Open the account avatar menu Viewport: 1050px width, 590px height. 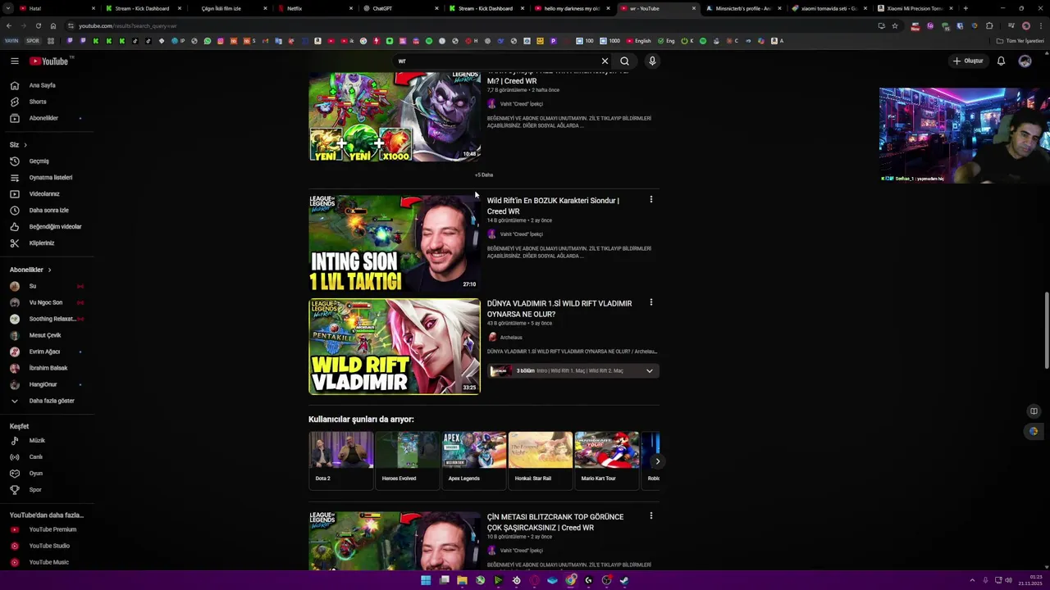click(x=1025, y=61)
